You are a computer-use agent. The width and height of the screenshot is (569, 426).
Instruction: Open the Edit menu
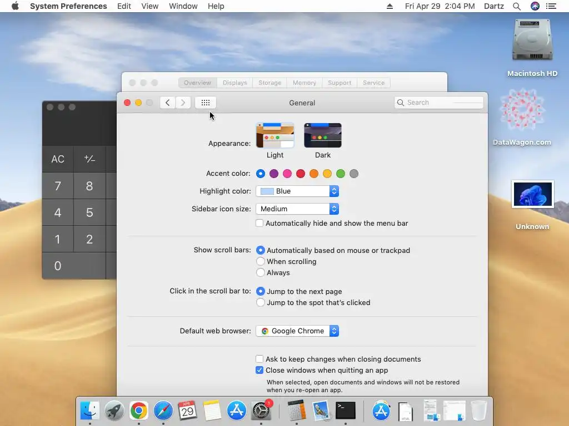pyautogui.click(x=124, y=6)
